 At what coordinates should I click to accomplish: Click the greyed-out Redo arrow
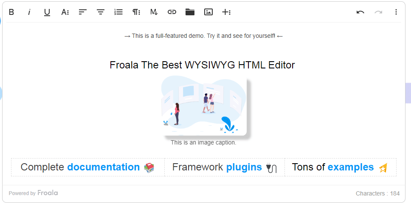click(378, 12)
